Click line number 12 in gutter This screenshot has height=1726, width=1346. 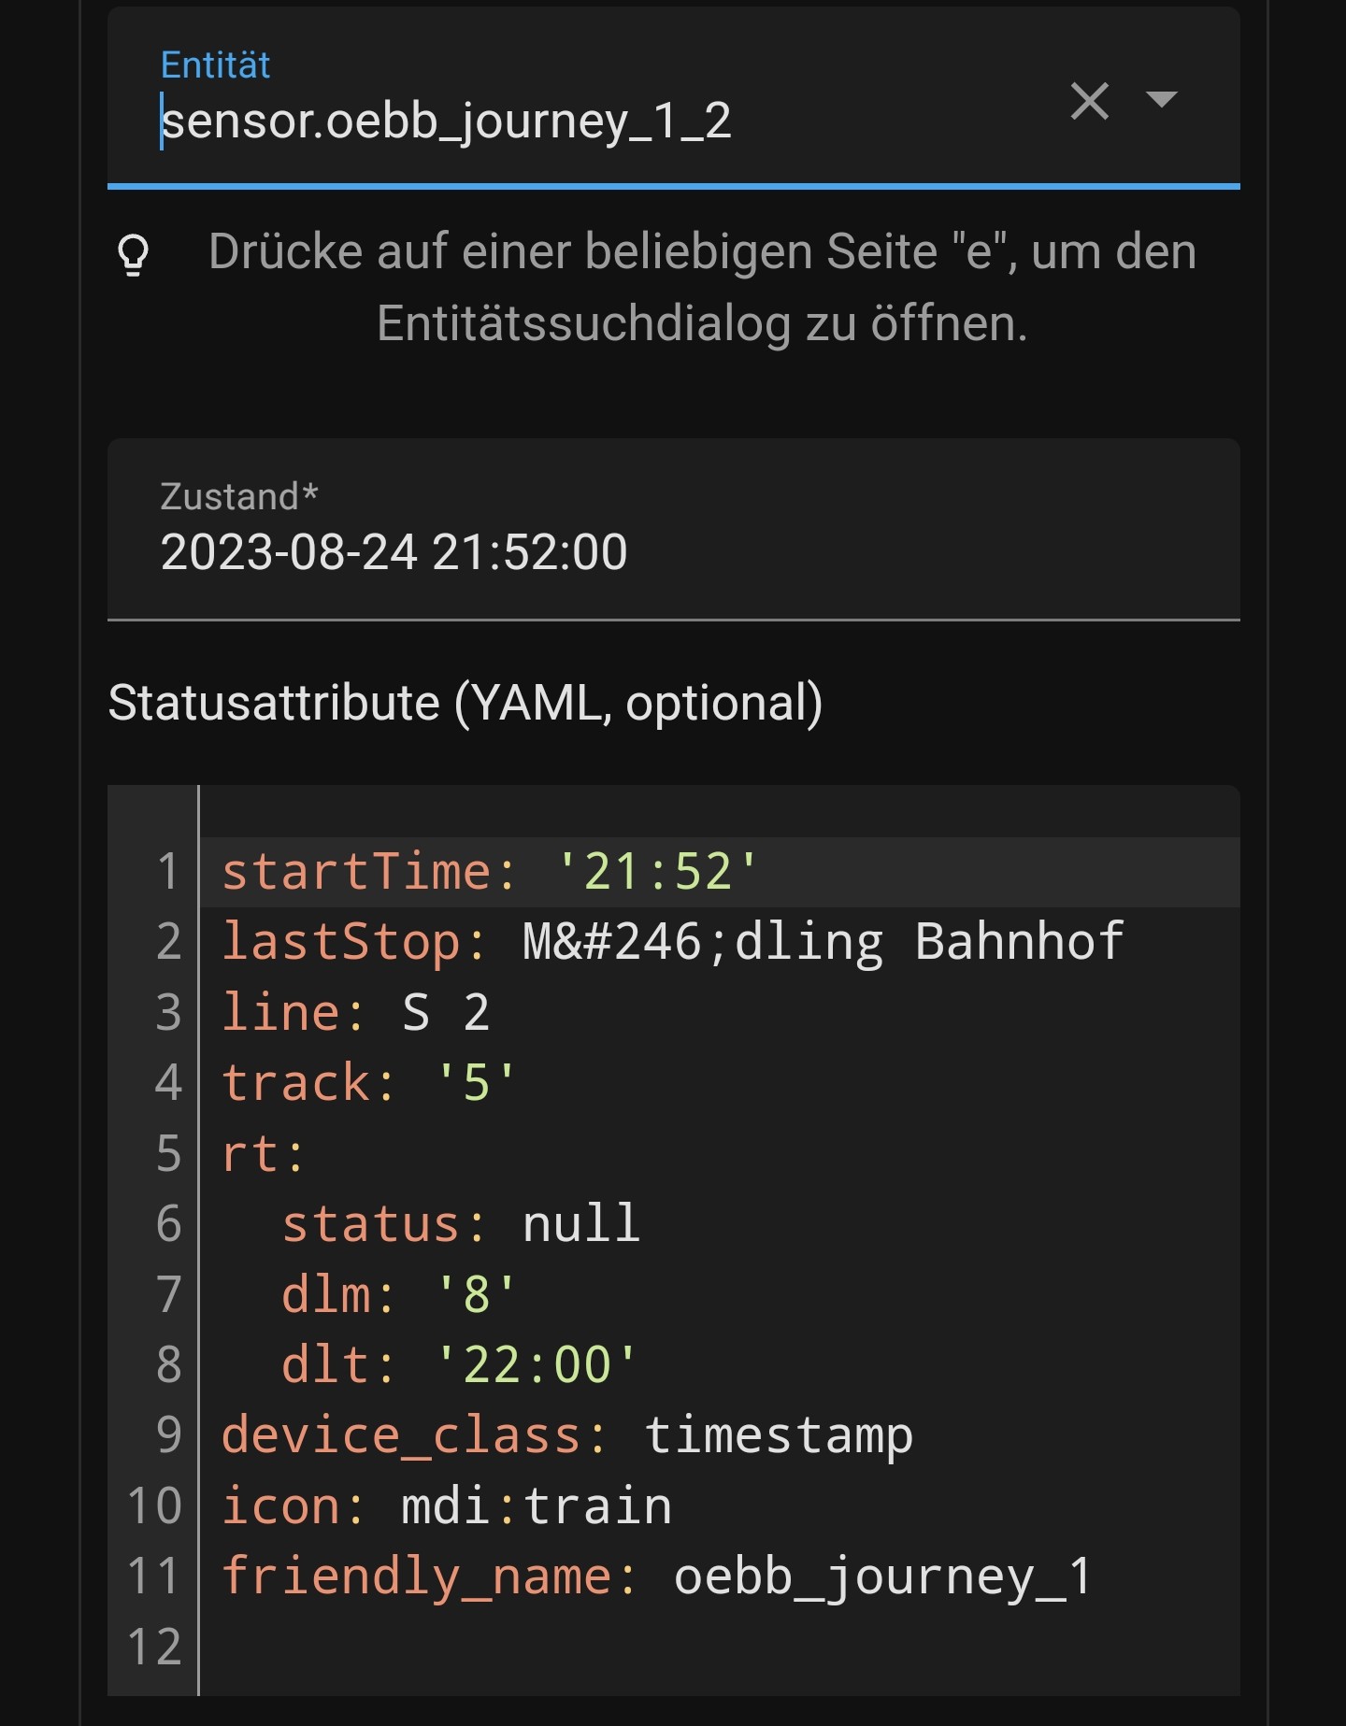point(154,1647)
